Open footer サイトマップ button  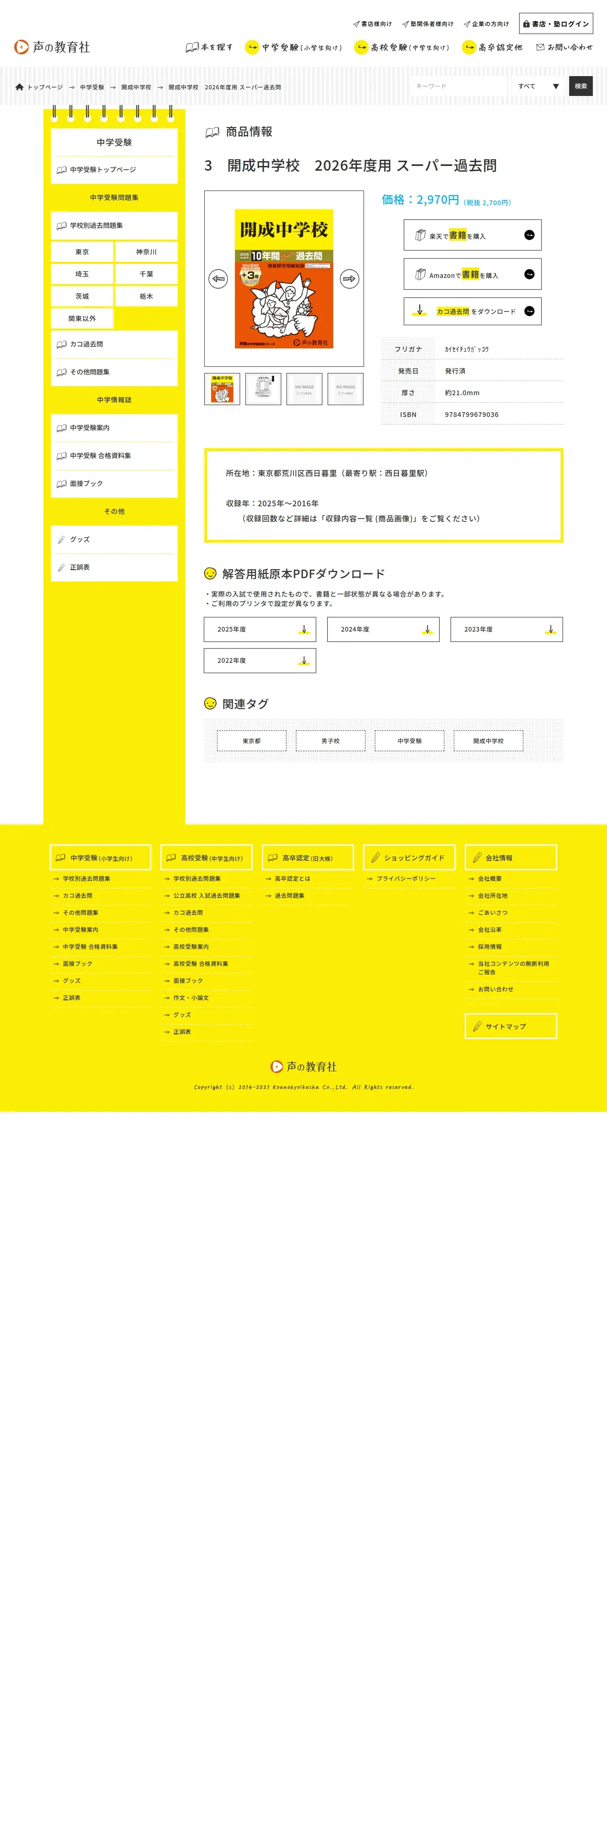pos(511,1026)
